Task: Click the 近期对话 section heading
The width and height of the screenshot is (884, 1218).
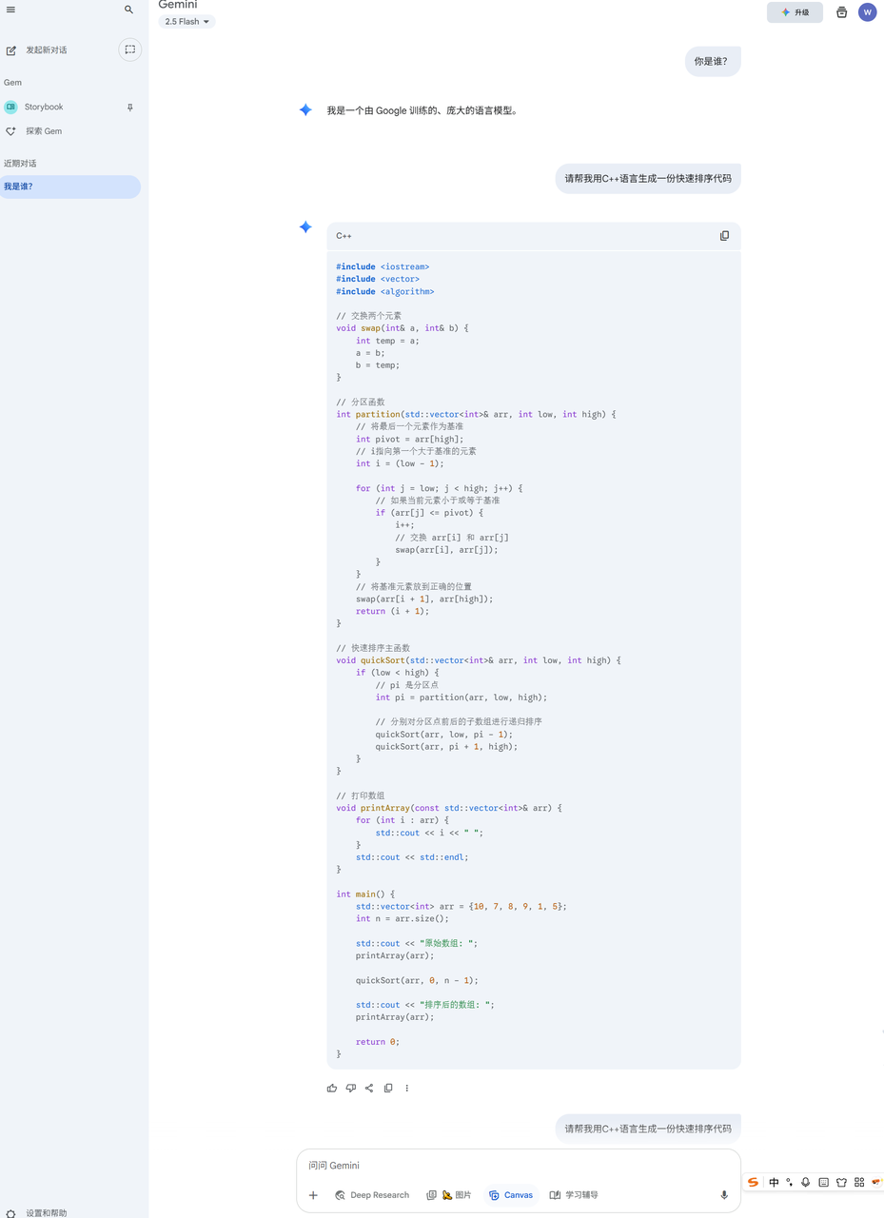Action: click(20, 164)
